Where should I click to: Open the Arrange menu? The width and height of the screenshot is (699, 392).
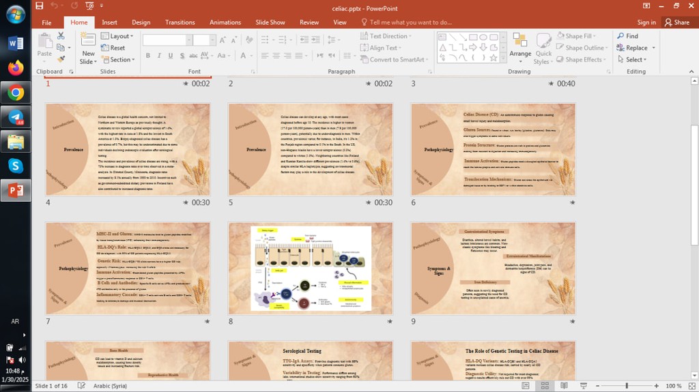tap(519, 48)
